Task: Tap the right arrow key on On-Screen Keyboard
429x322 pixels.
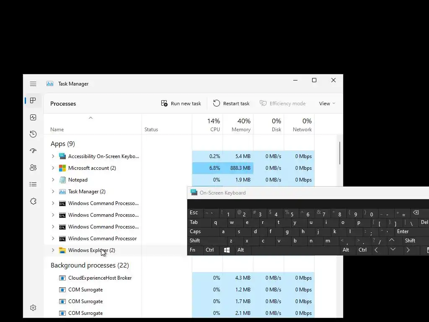Action: [x=408, y=250]
